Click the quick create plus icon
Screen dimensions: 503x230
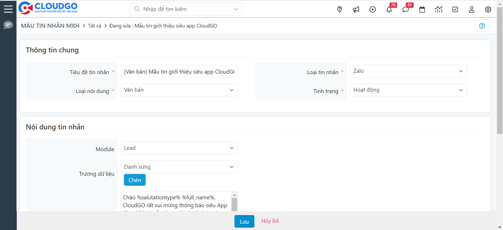point(373,9)
